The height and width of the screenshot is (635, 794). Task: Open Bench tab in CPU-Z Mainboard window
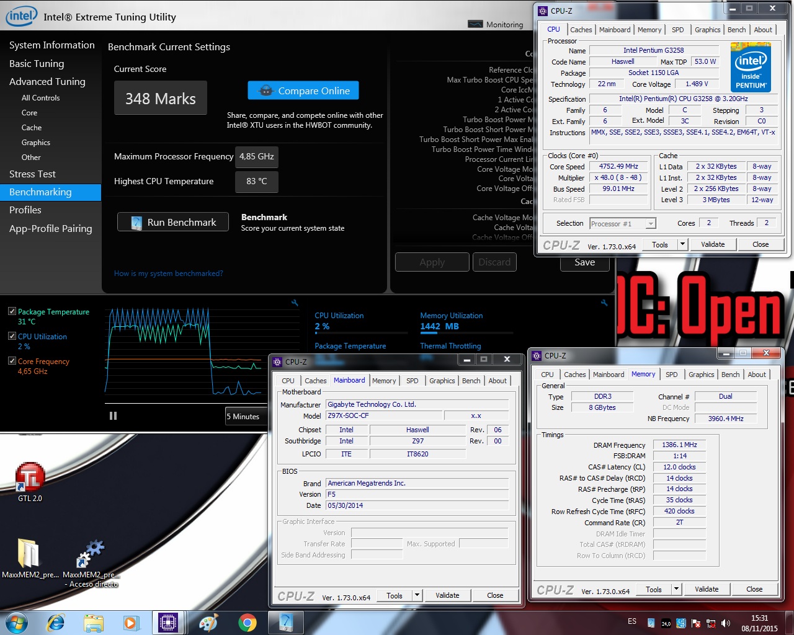(x=471, y=381)
